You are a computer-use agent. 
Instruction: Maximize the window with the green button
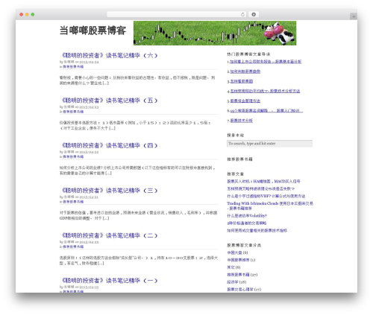pyautogui.click(x=33, y=14)
